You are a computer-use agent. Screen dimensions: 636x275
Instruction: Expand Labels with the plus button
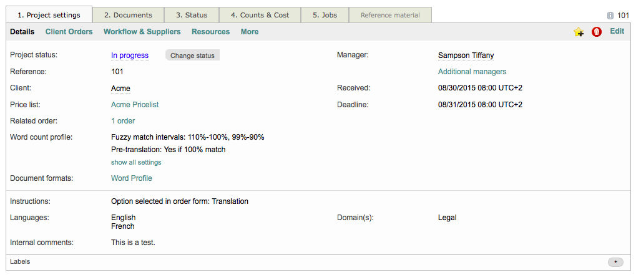point(615,263)
